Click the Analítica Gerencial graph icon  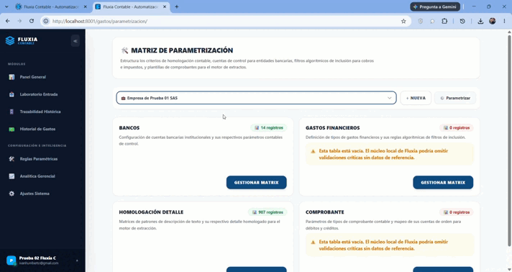click(12, 176)
